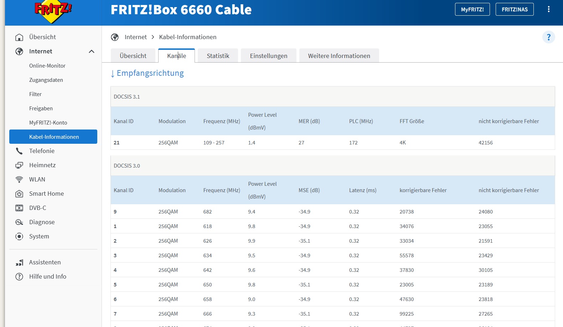This screenshot has height=327, width=563.
Task: Open the Einstellungen tab
Action: (268, 56)
